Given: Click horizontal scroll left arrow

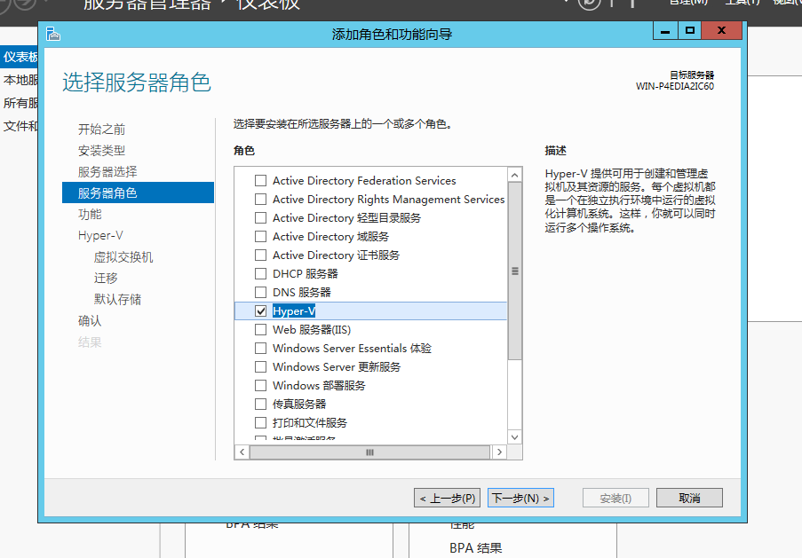Looking at the screenshot, I should [242, 452].
